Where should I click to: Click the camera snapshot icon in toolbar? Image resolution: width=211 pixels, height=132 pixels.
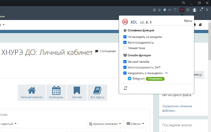(x=160, y=10)
